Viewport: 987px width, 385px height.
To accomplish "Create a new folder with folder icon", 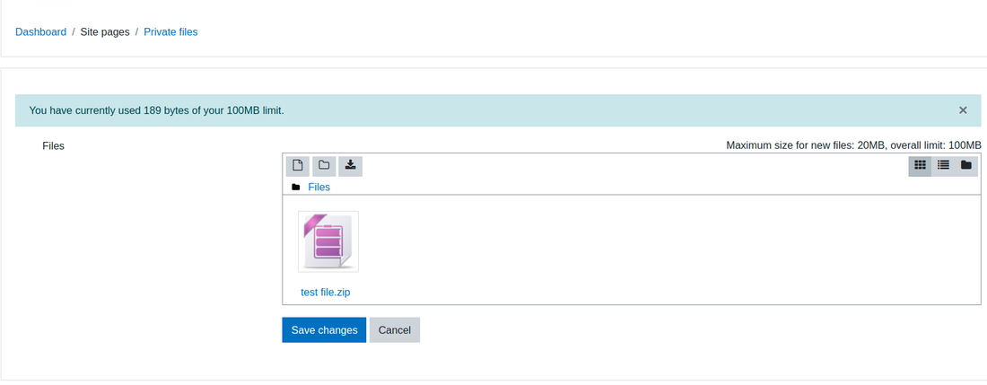I will 324,166.
